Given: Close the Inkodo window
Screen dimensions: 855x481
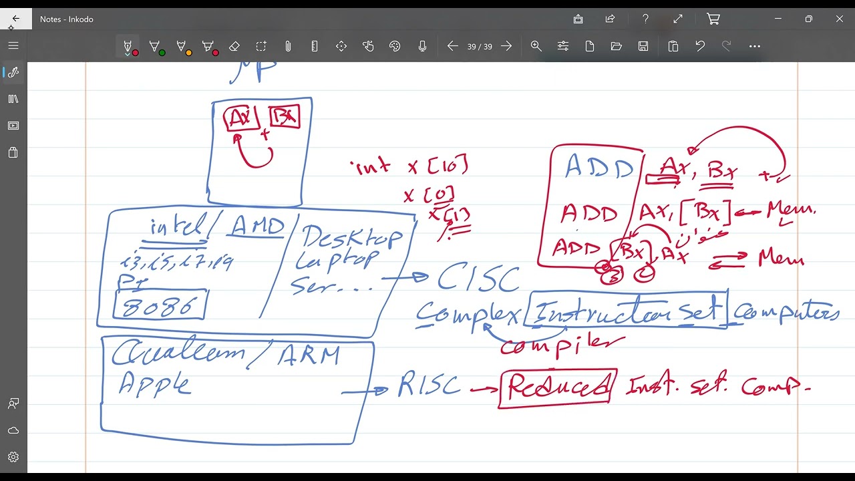Looking at the screenshot, I should 840,19.
